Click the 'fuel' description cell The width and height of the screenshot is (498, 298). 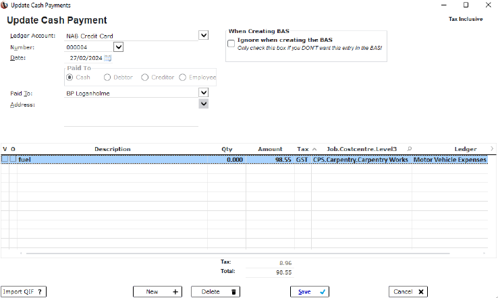112,159
